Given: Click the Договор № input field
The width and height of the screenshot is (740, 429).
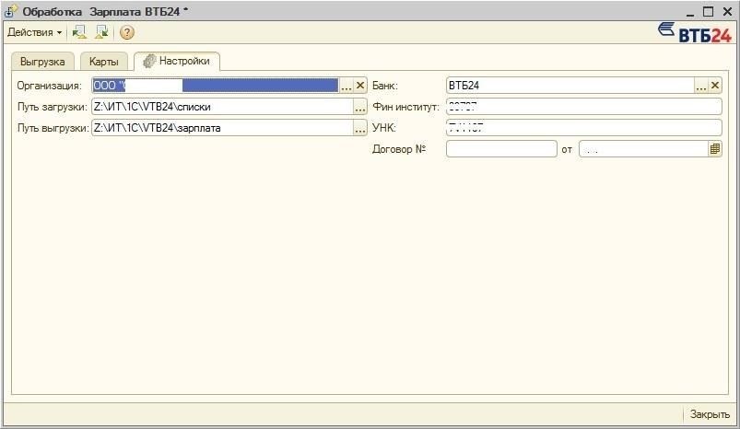Looking at the screenshot, I should tap(501, 149).
